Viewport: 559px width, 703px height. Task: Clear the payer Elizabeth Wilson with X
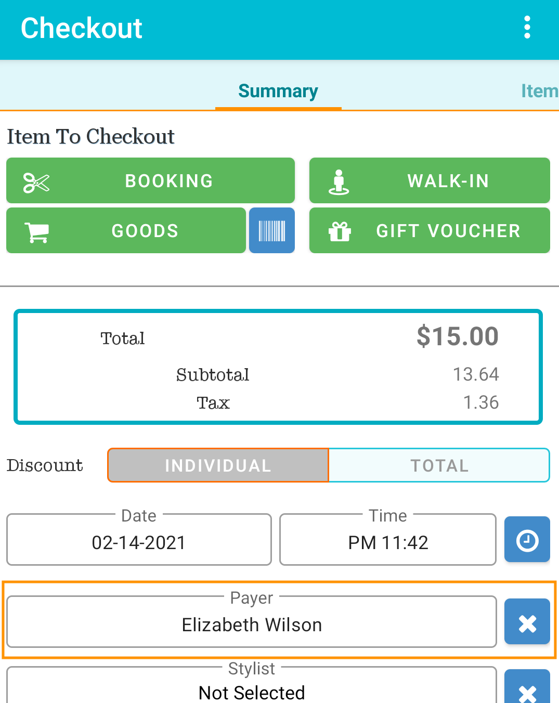(x=527, y=622)
